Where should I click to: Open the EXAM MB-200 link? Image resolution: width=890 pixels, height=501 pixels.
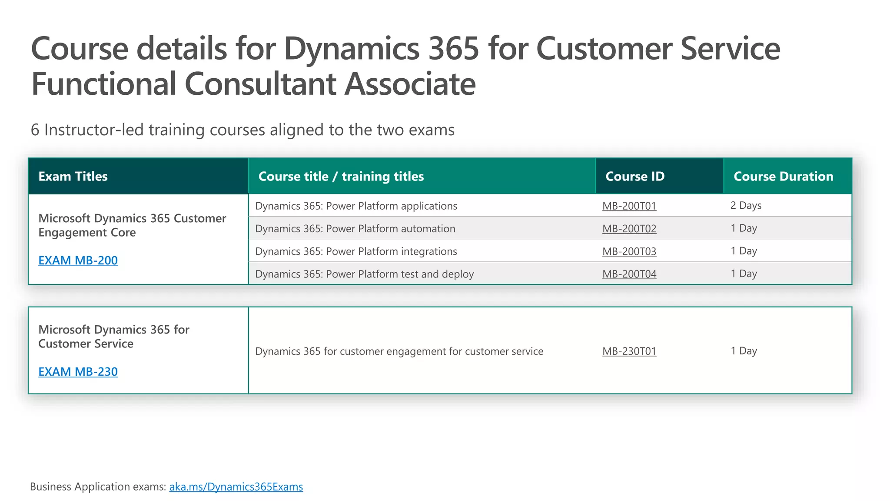coord(78,260)
